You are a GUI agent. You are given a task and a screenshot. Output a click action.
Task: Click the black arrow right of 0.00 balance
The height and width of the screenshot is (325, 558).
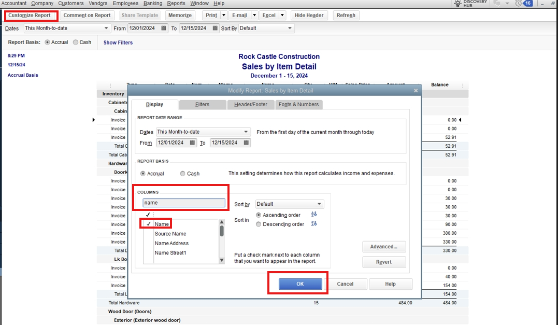tap(460, 120)
